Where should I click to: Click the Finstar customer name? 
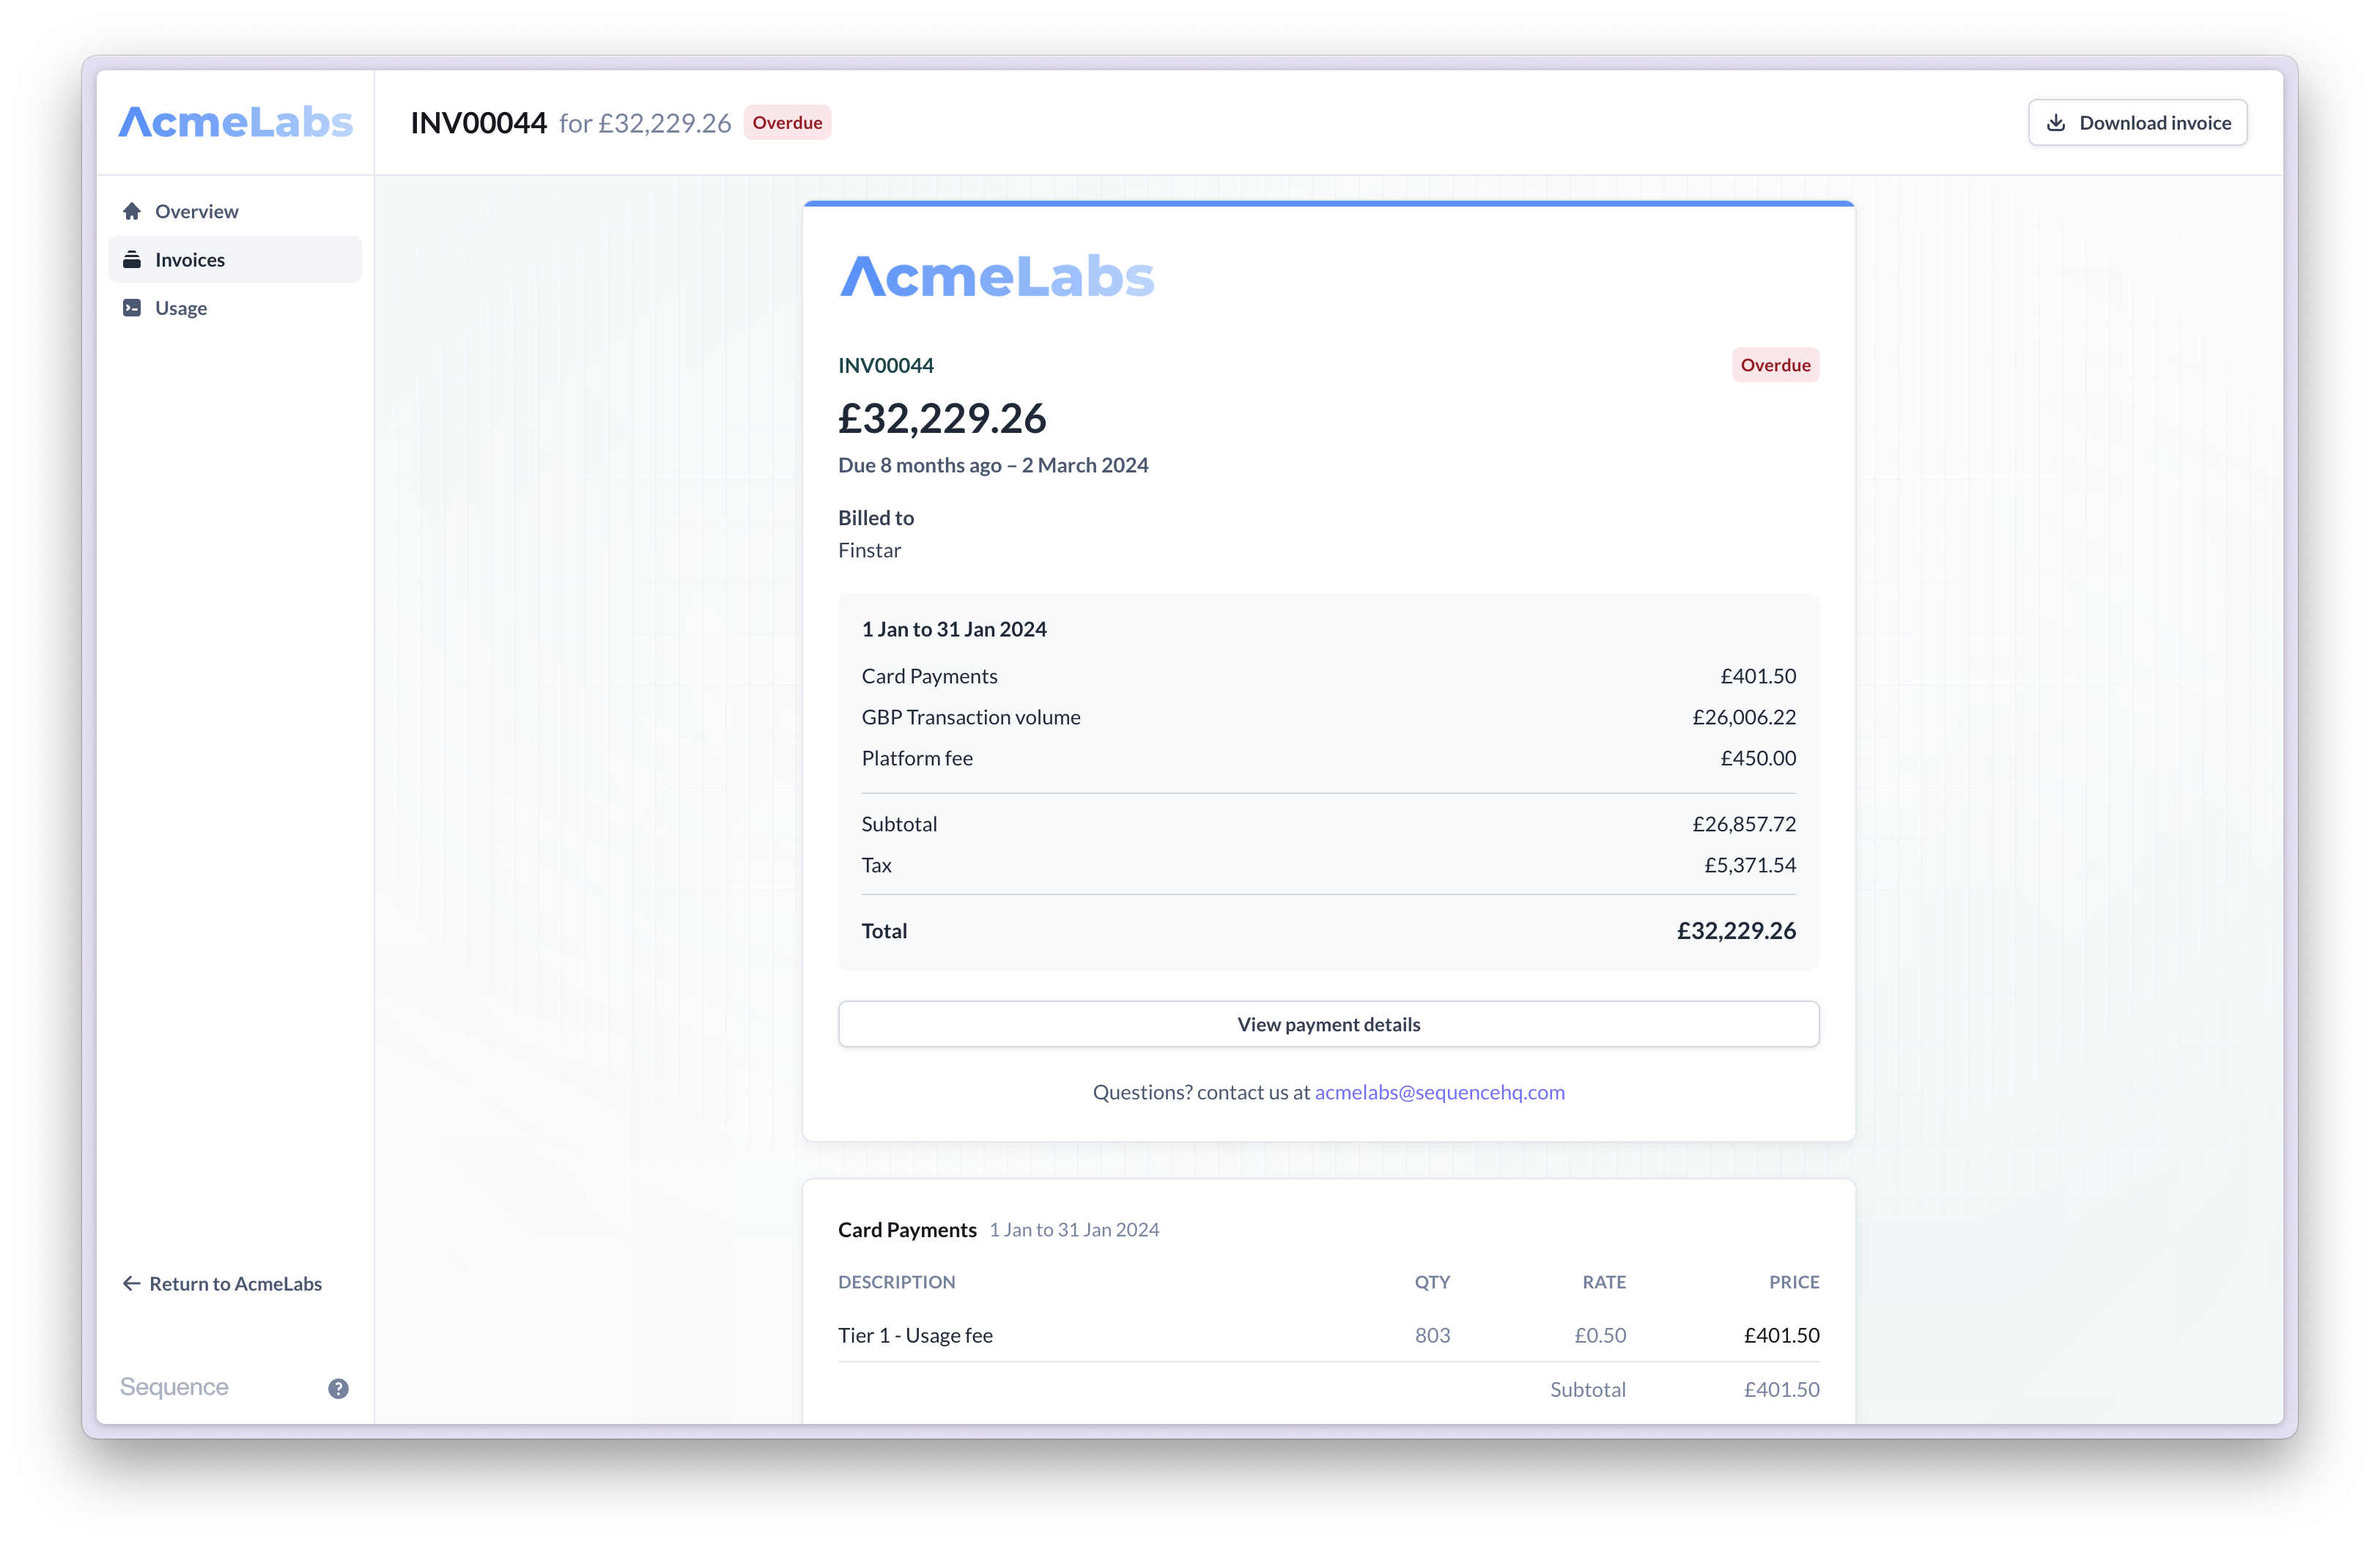coord(869,551)
